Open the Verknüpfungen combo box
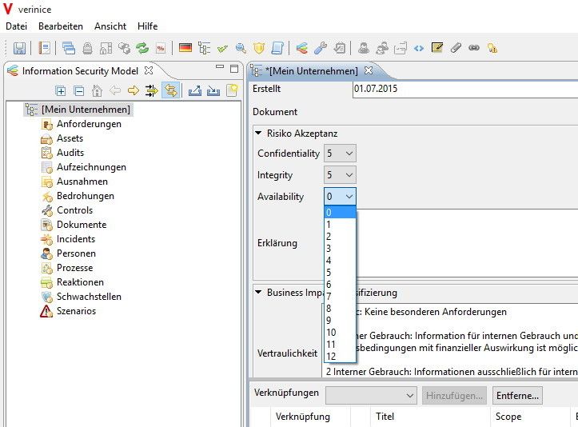This screenshot has height=427, width=578. pos(371,396)
